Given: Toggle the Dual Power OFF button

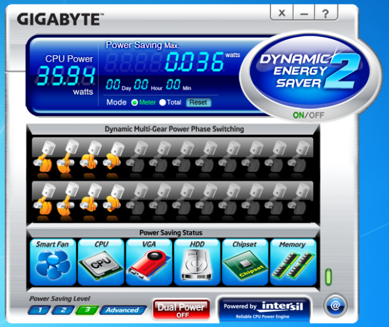Looking at the screenshot, I should coord(181,309).
